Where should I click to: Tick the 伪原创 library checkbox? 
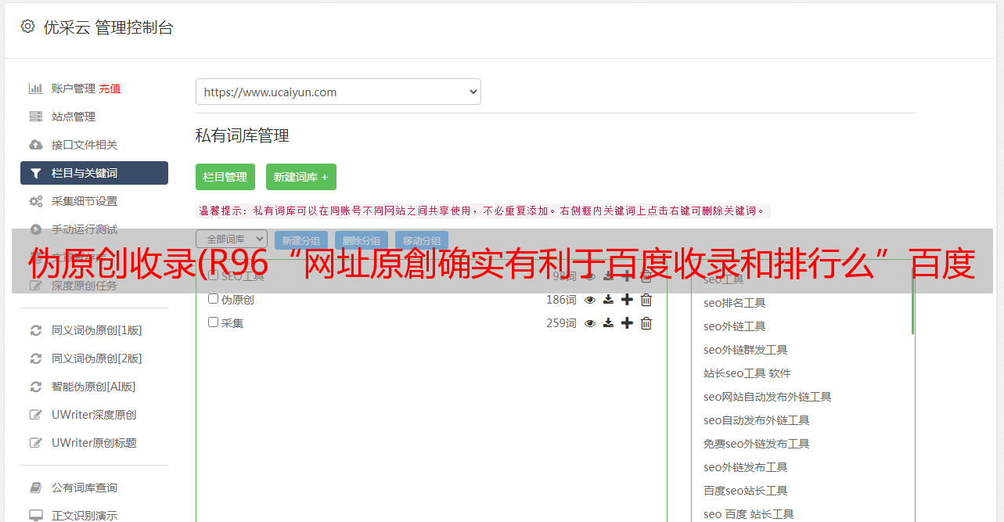213,298
